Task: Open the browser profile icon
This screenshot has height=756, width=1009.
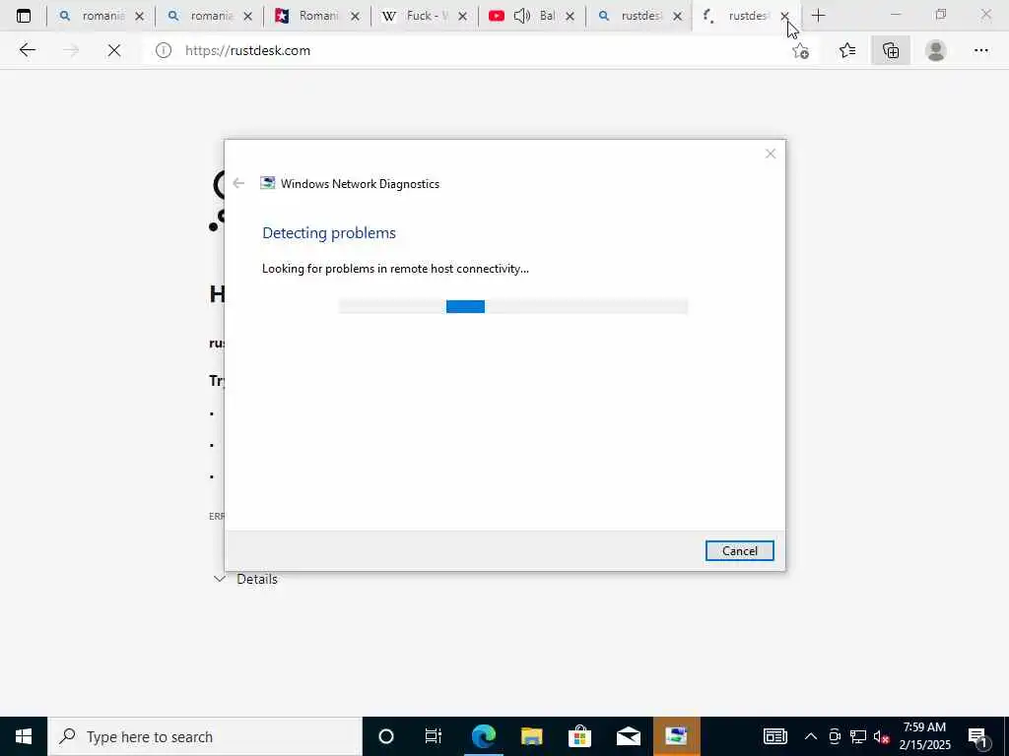Action: (936, 50)
